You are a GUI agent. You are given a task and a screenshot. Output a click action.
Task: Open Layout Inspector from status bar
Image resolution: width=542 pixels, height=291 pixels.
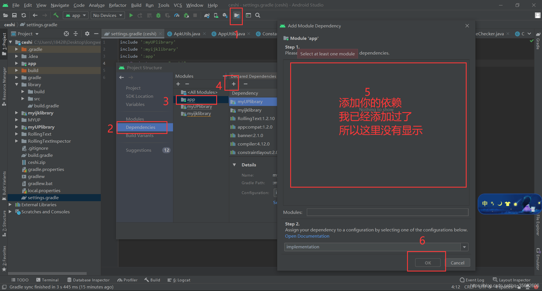(x=512, y=280)
